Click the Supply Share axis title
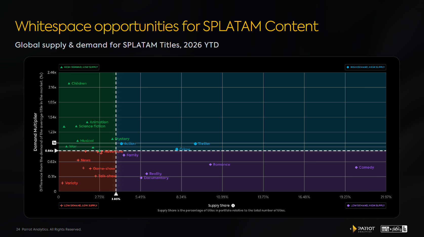The width and height of the screenshot is (424, 237). pyautogui.click(x=219, y=206)
